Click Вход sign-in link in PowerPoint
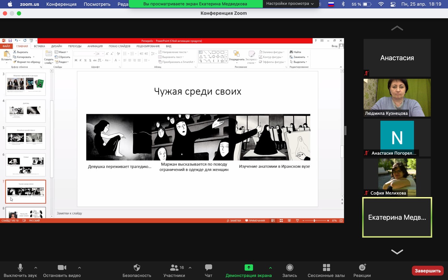 (x=334, y=46)
